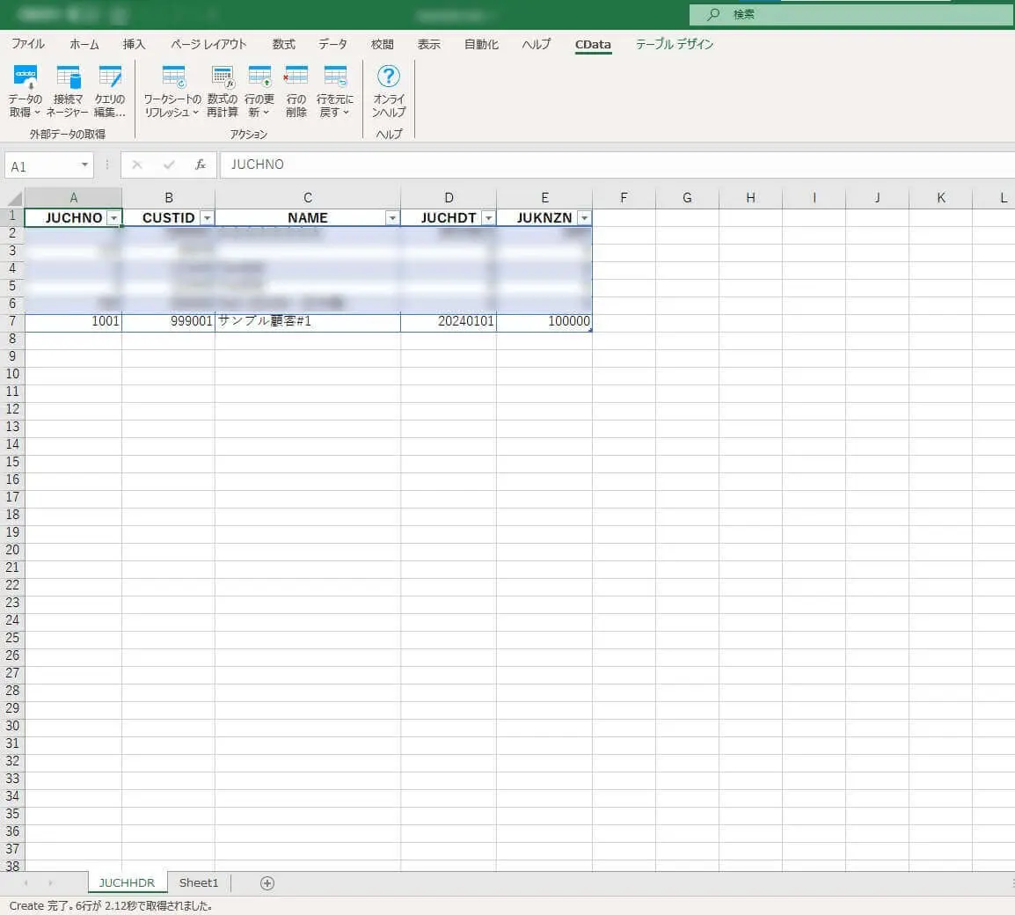Viewport: 1015px width, 915px height.
Task: Add a new sheet with plus icon
Action: click(267, 882)
